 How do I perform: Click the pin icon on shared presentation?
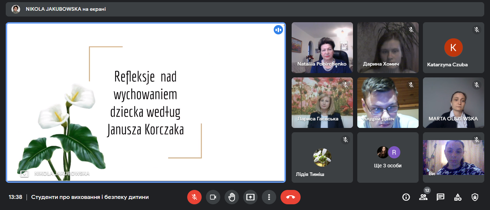[24, 174]
